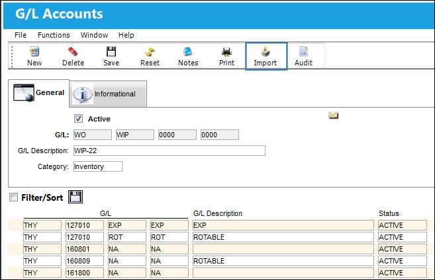Image resolution: width=435 pixels, height=280 pixels.
Task: Click ACTIVE status in the 161800 row
Action: [403, 273]
